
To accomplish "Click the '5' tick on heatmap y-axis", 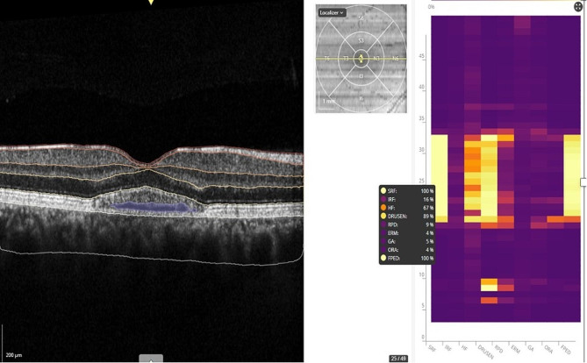I will 423,305.
